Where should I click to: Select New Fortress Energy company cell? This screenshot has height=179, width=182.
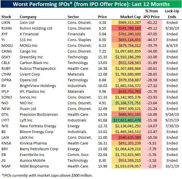pyautogui.click(x=38, y=126)
